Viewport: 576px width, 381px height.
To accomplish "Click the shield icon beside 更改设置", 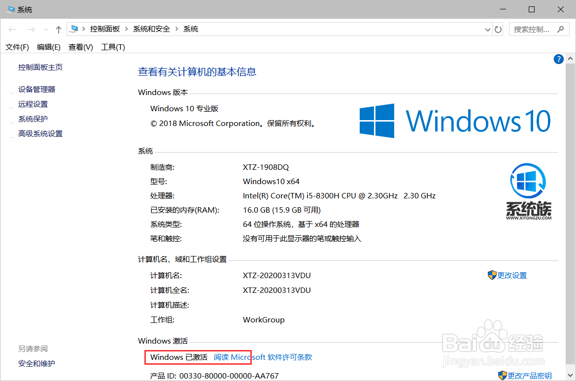I will pos(492,275).
